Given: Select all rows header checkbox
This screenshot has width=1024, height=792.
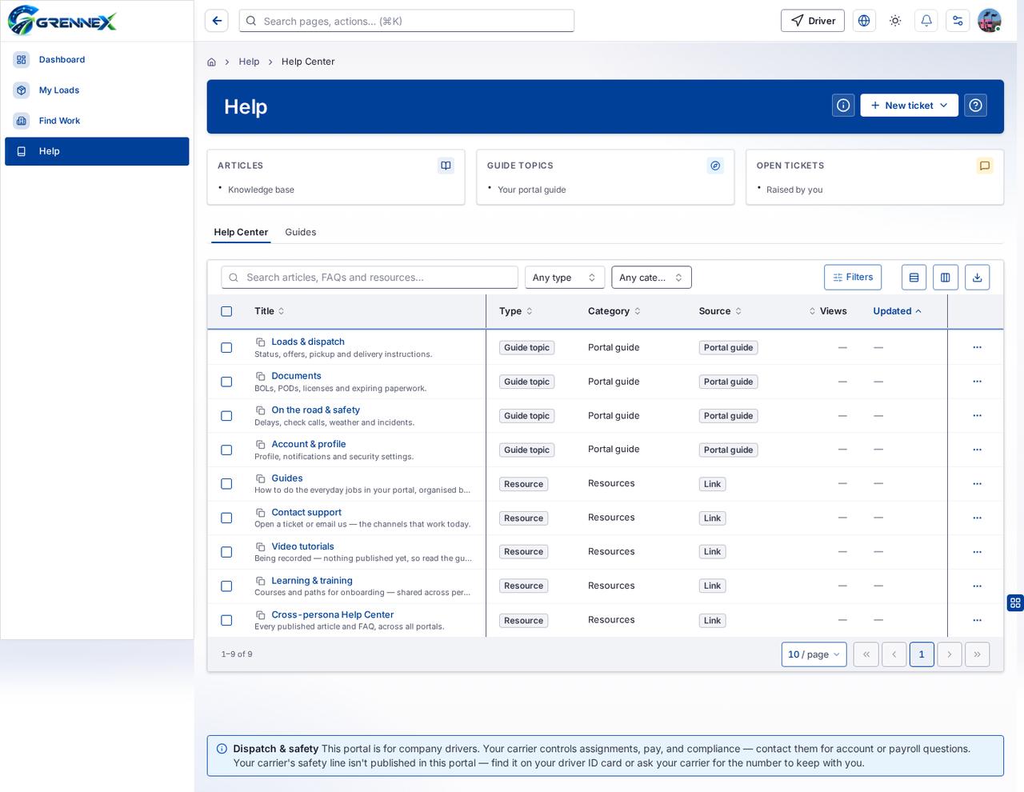Looking at the screenshot, I should point(226,311).
